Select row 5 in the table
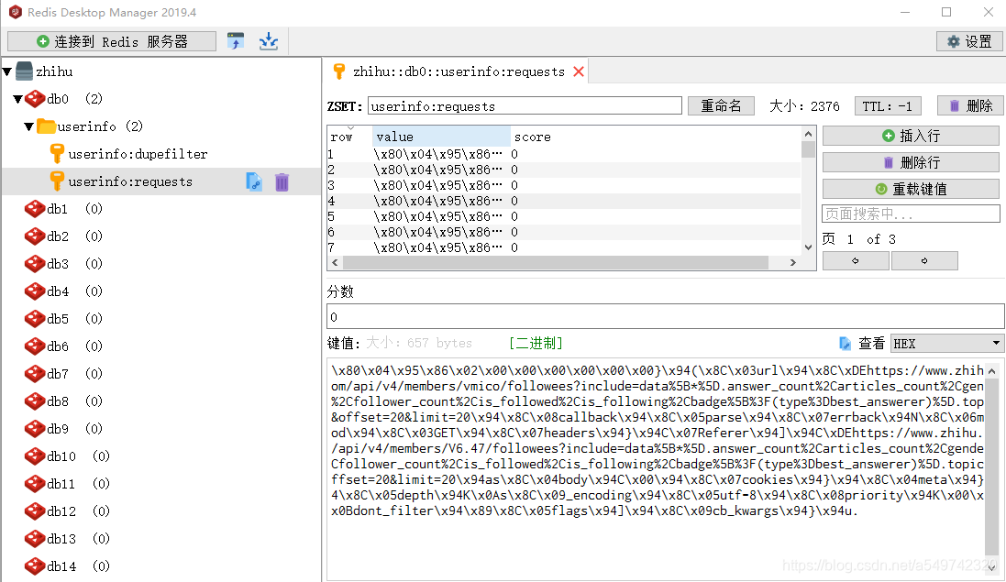Viewport: 1006px width, 582px height. pyautogui.click(x=564, y=216)
